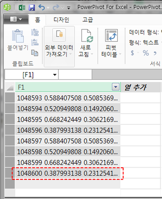The height and width of the screenshot is (199, 162).
Task: Switch to Excel workbook icon
Action: pyautogui.click(x=22, y=7)
